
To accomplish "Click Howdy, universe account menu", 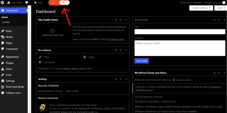I will tap(215, 3).
